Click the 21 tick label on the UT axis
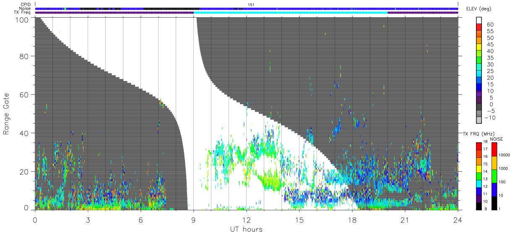 405,220
